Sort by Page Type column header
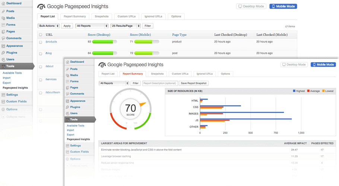339x186 pixels. point(179,35)
